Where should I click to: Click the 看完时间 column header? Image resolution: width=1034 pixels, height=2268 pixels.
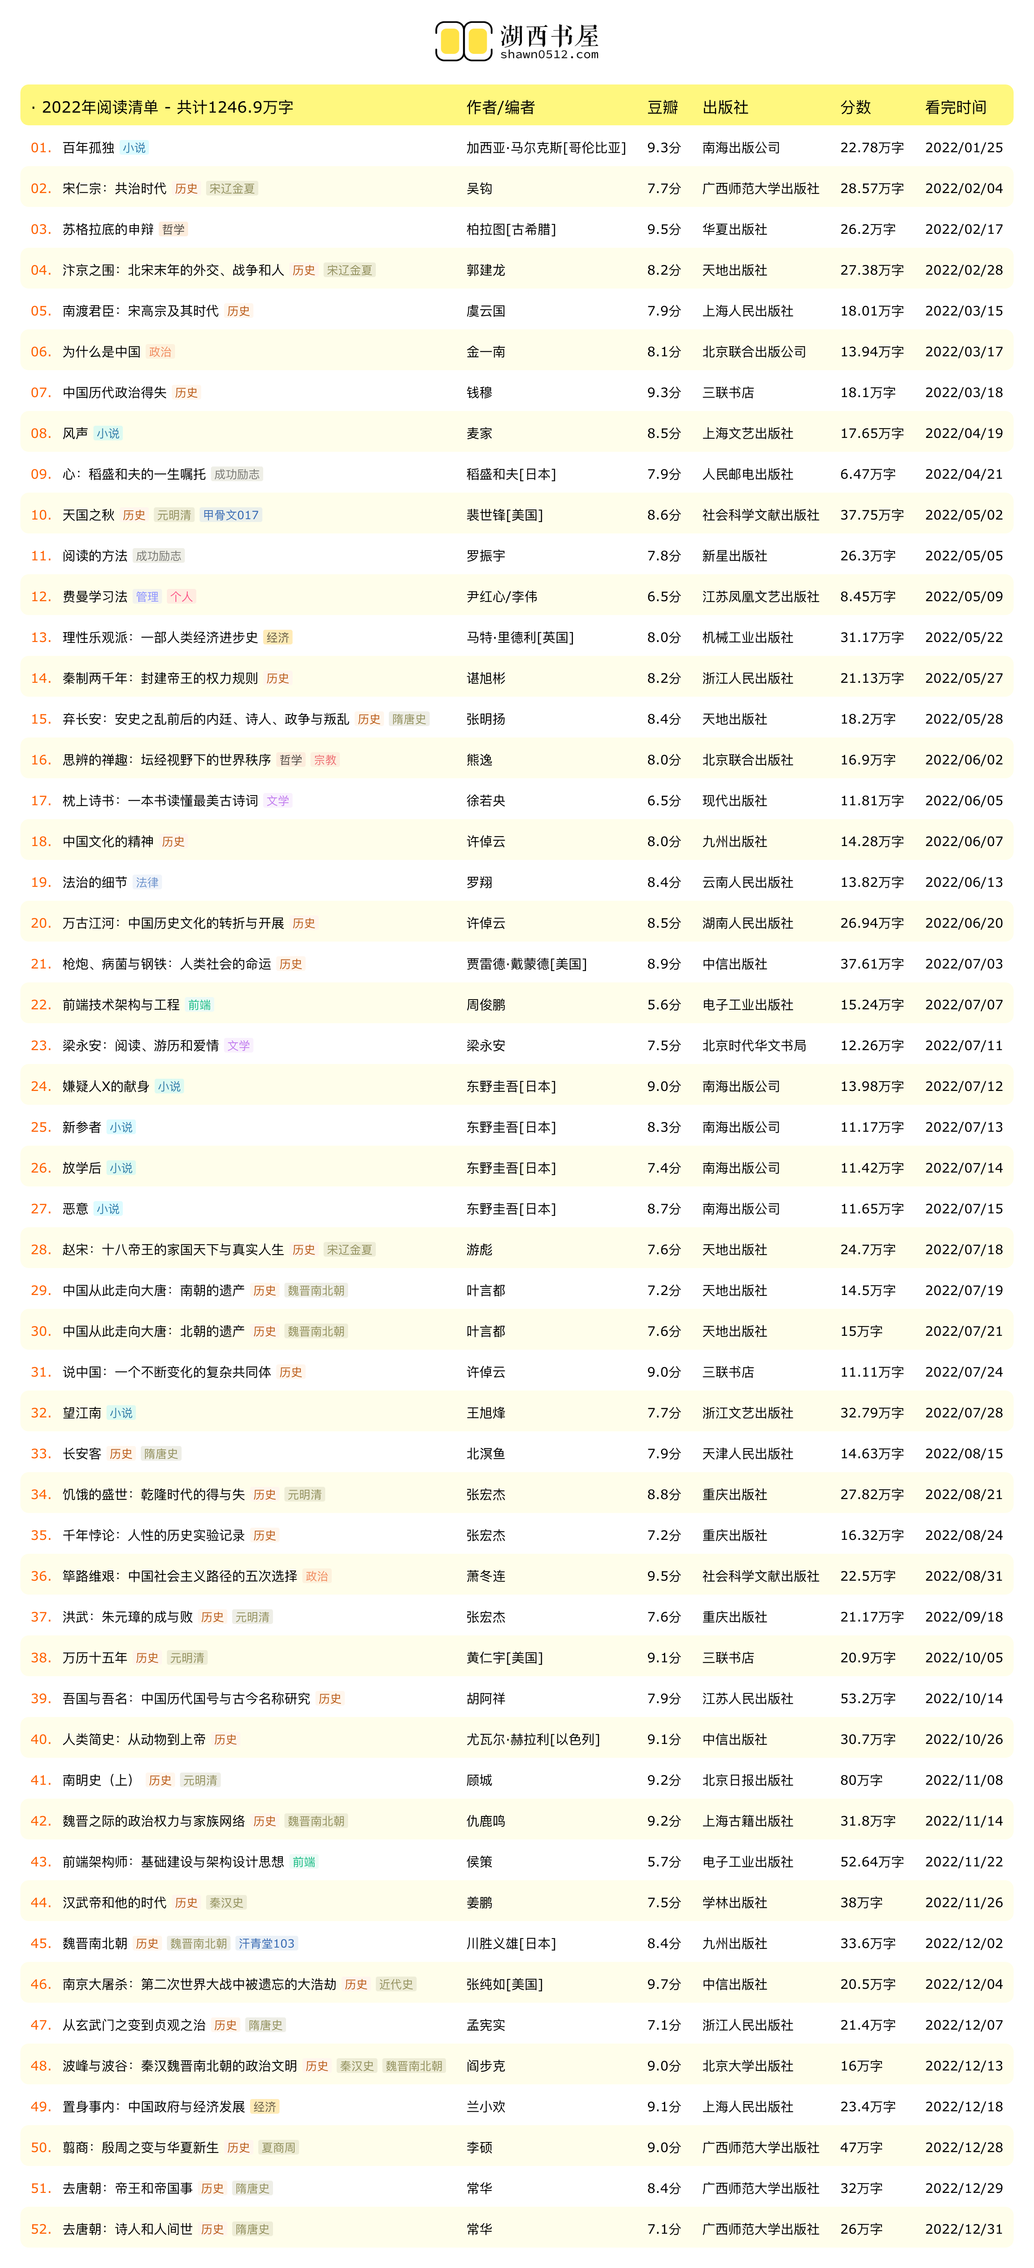point(955,107)
